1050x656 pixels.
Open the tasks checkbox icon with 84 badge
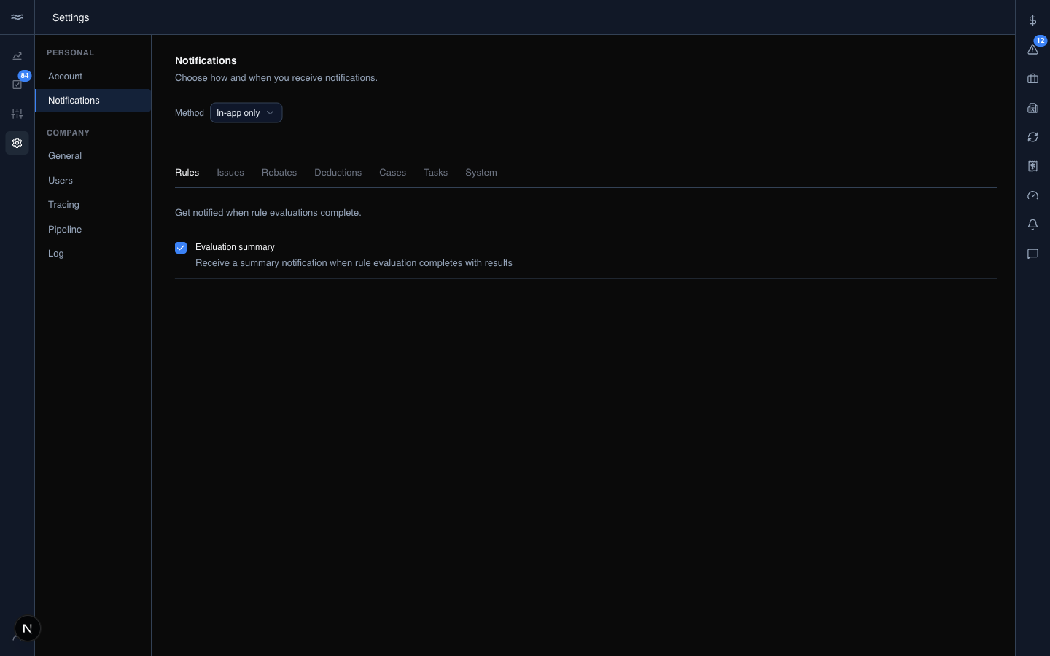coord(17,85)
